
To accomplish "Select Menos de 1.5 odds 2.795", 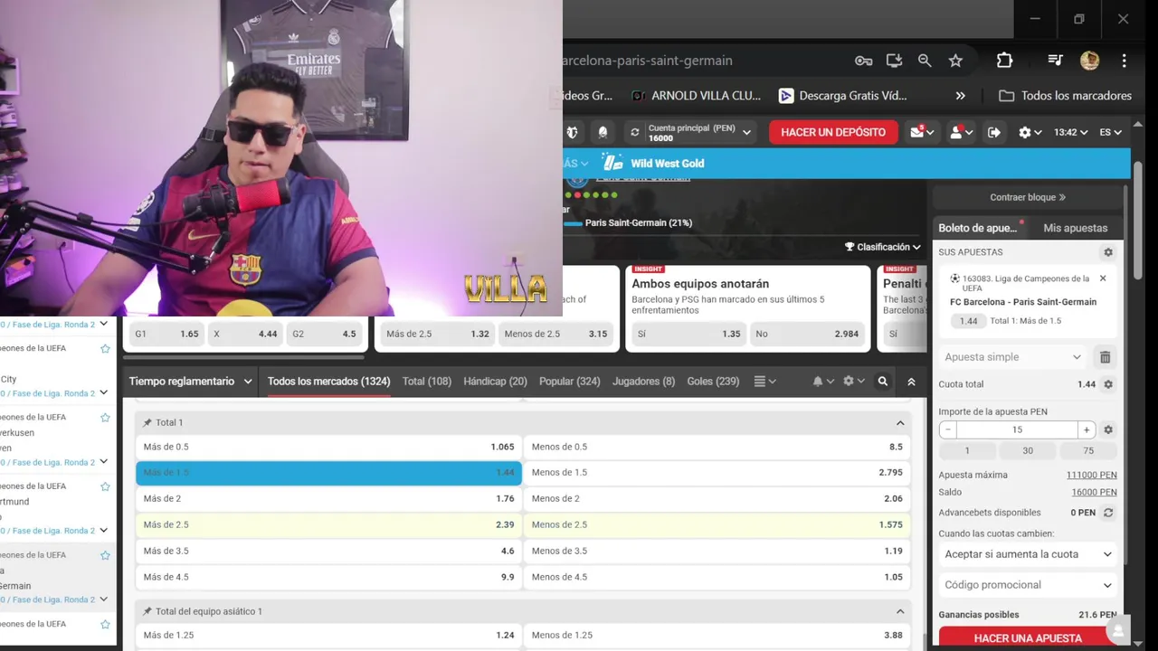I will pos(717,473).
